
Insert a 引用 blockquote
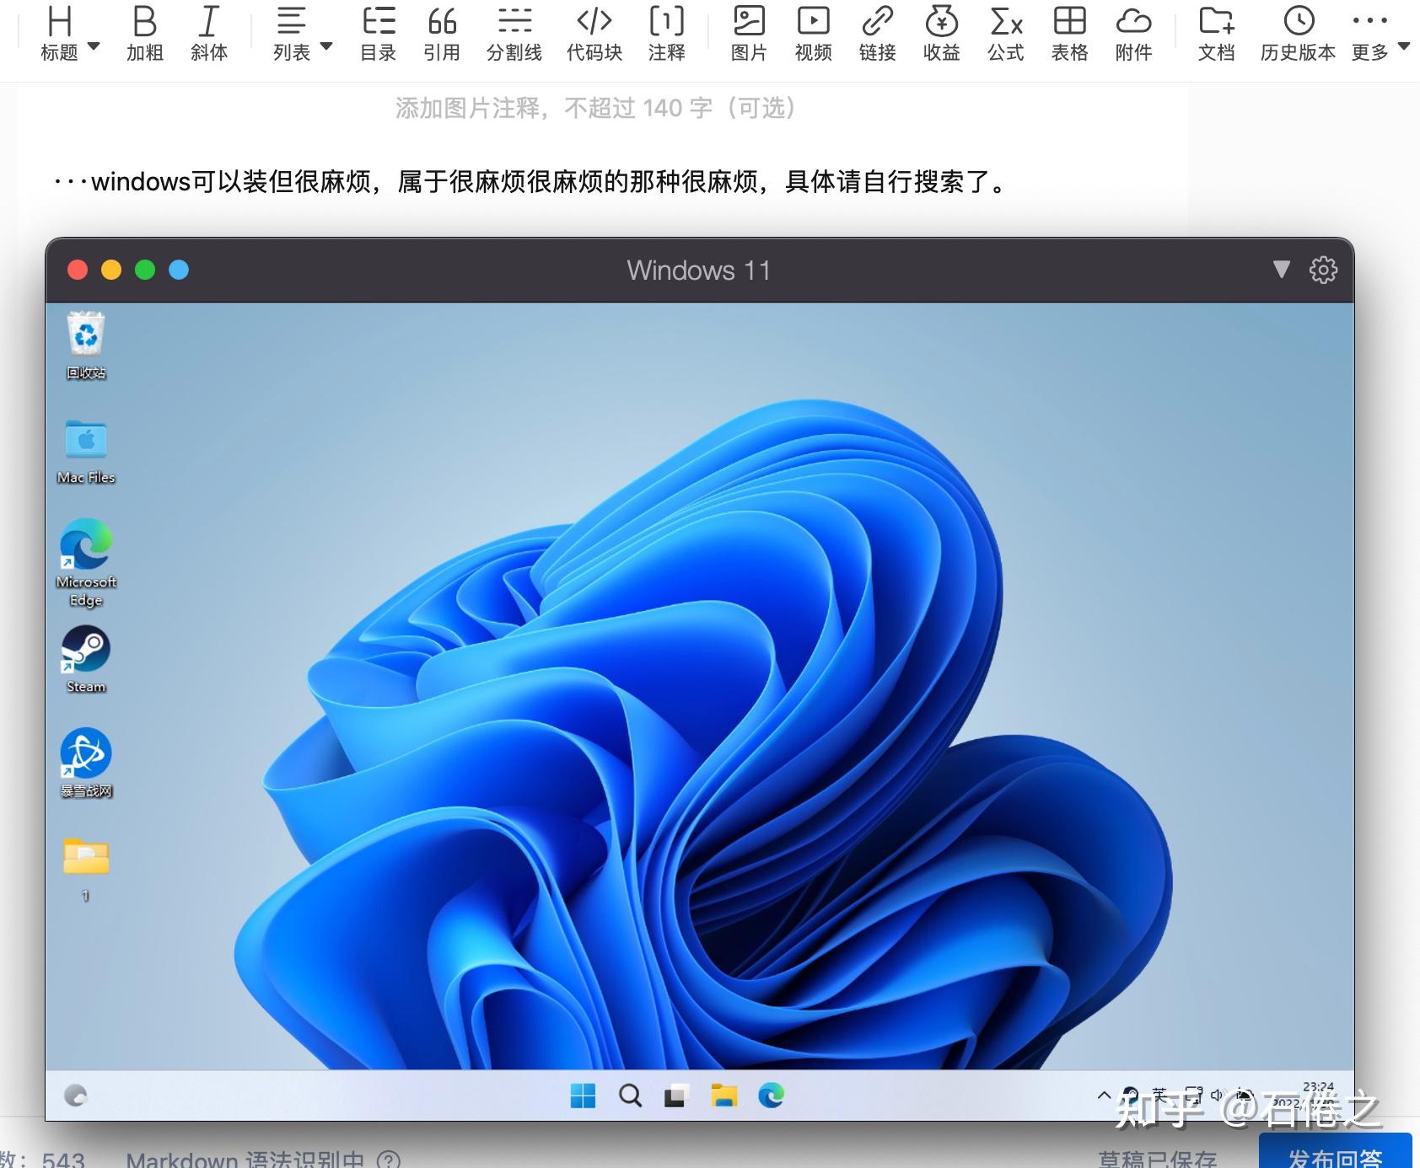pos(442,34)
